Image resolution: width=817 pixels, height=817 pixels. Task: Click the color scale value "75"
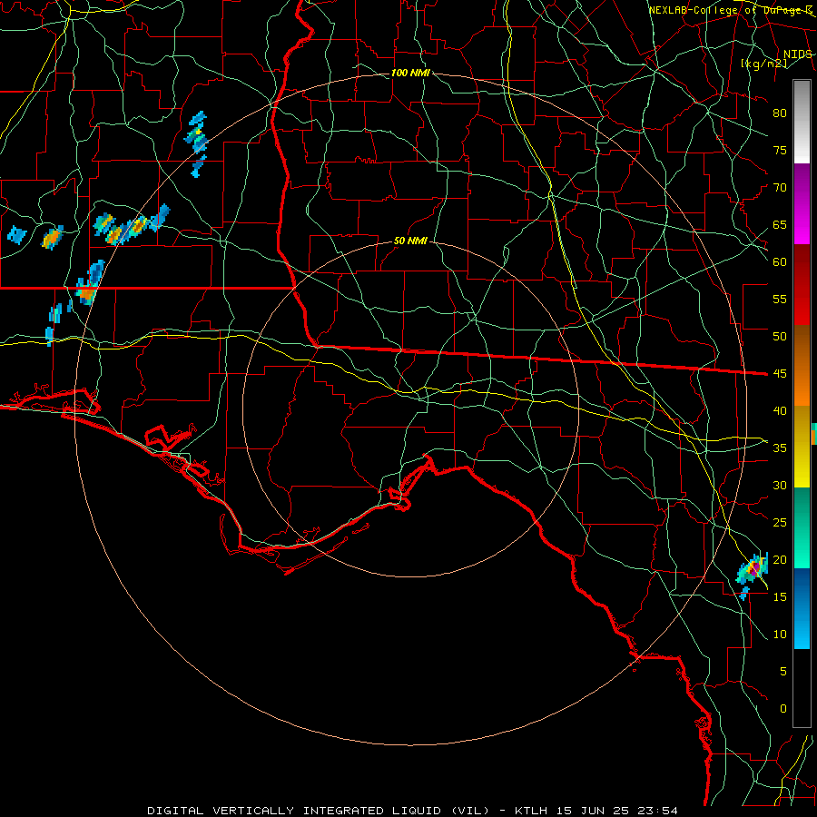pyautogui.click(x=780, y=151)
